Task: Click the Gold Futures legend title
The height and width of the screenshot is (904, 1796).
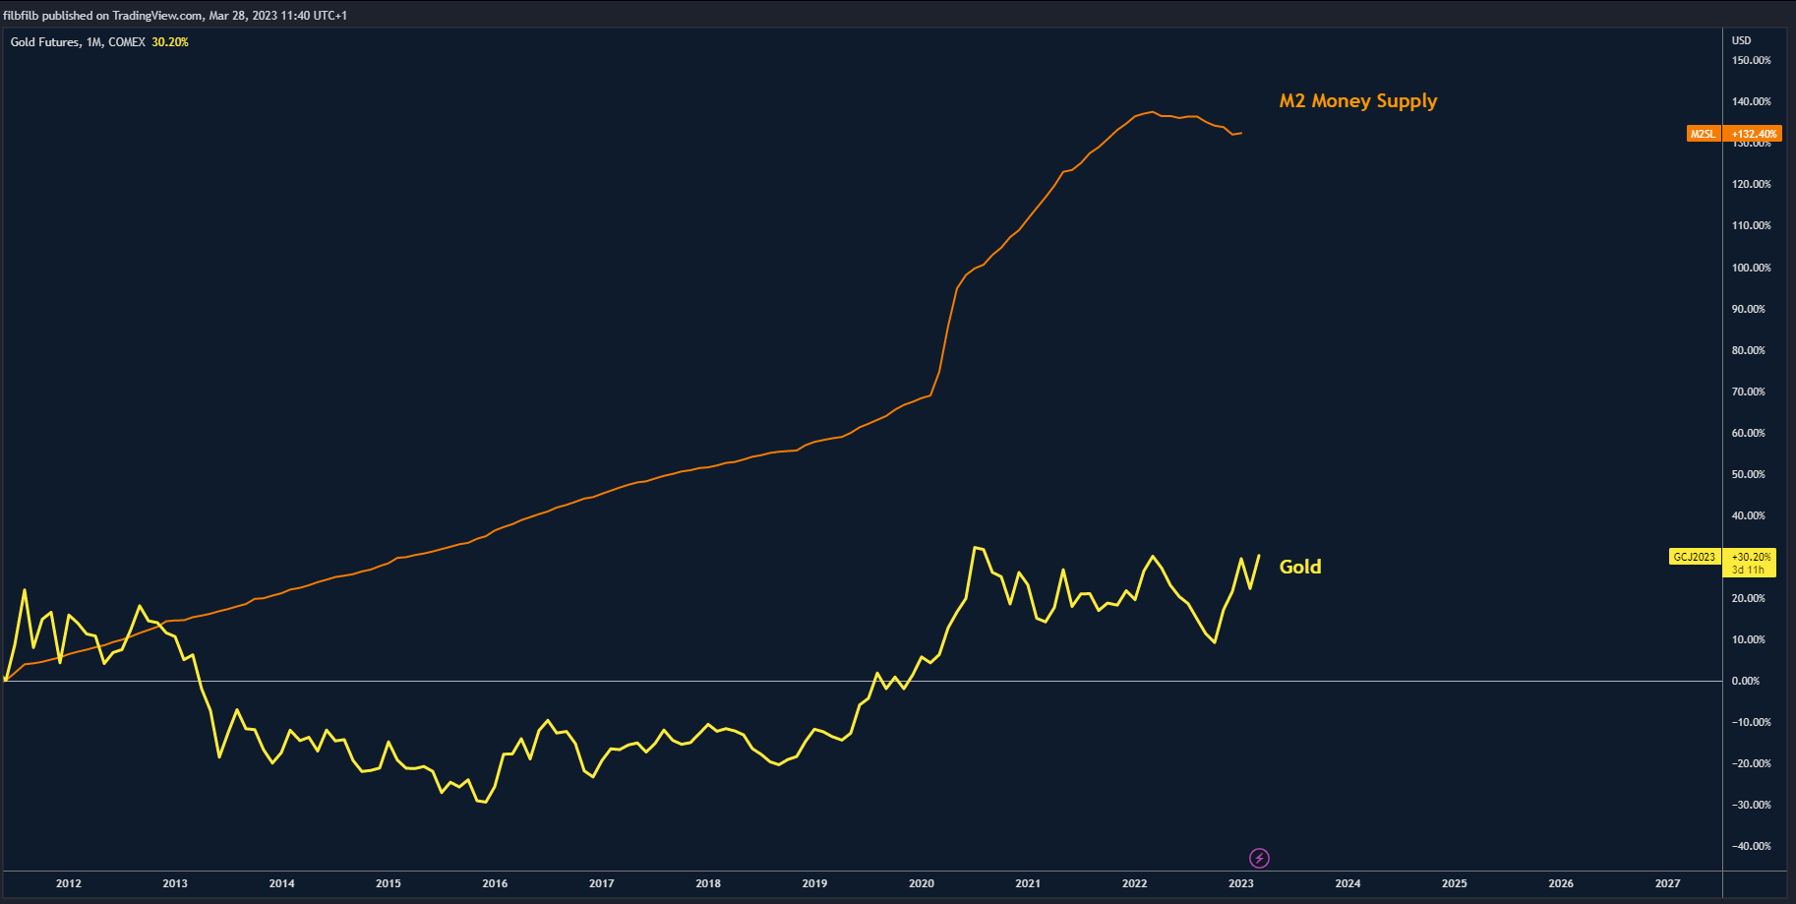Action: 78,42
